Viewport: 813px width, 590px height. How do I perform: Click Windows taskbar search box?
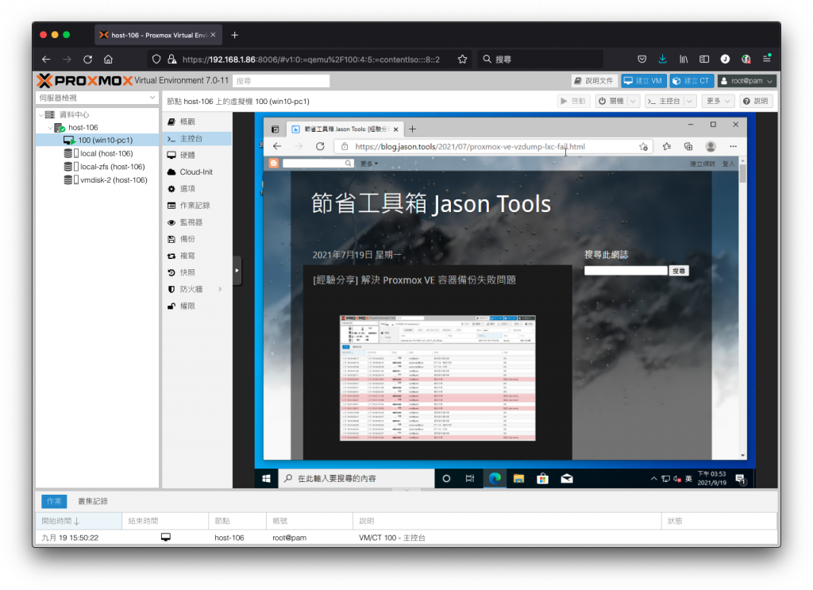[356, 479]
